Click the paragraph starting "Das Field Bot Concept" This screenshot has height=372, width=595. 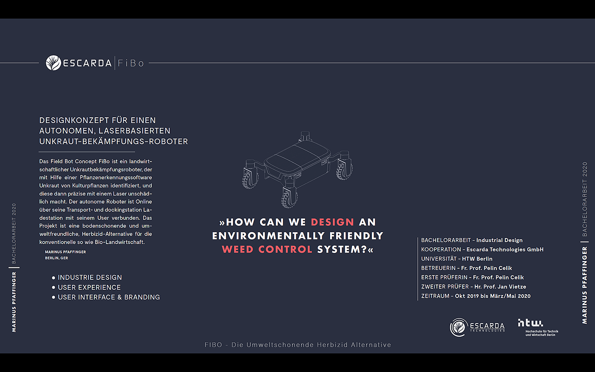(x=96, y=202)
